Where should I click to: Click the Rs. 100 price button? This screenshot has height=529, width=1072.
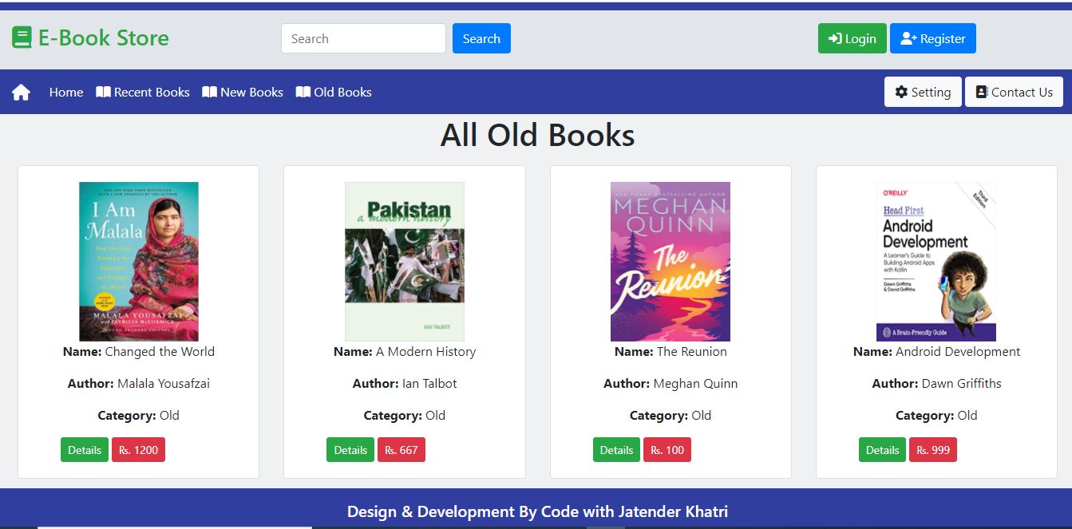667,450
